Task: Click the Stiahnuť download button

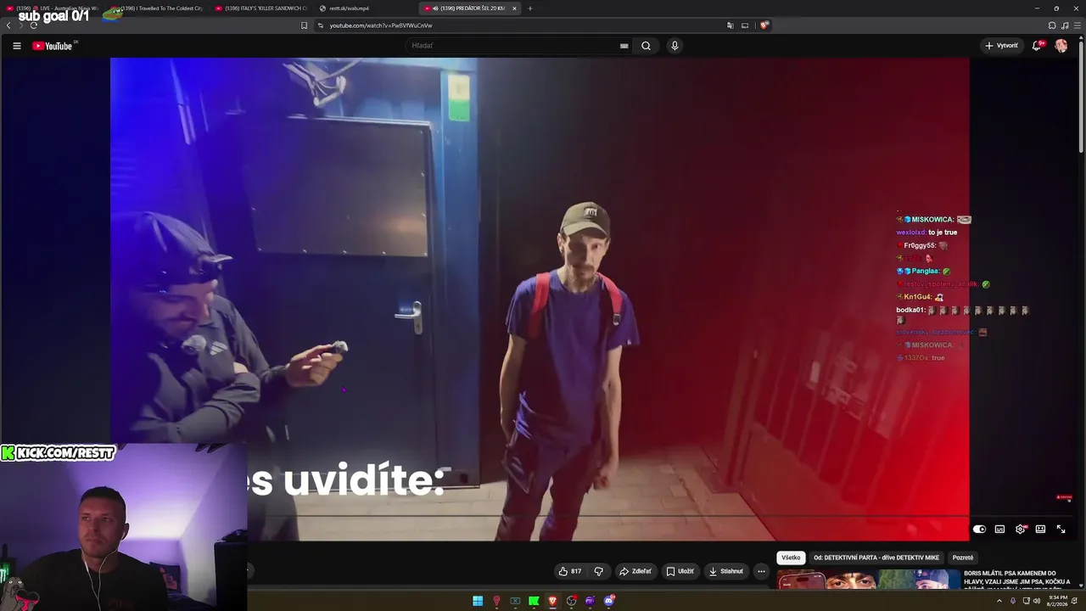Action: 725,571
